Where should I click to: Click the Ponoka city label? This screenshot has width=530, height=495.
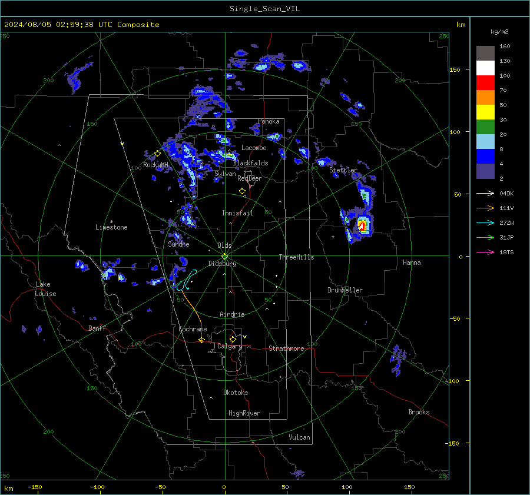pos(269,121)
